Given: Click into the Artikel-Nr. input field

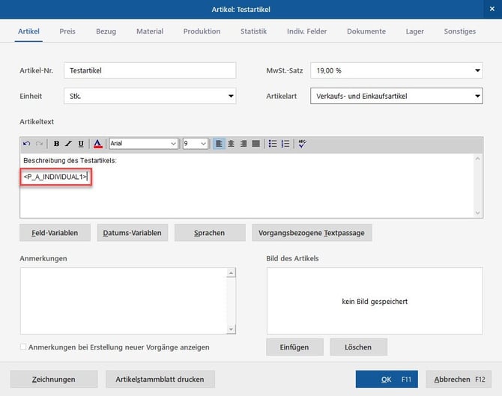Looking at the screenshot, I should pyautogui.click(x=150, y=71).
